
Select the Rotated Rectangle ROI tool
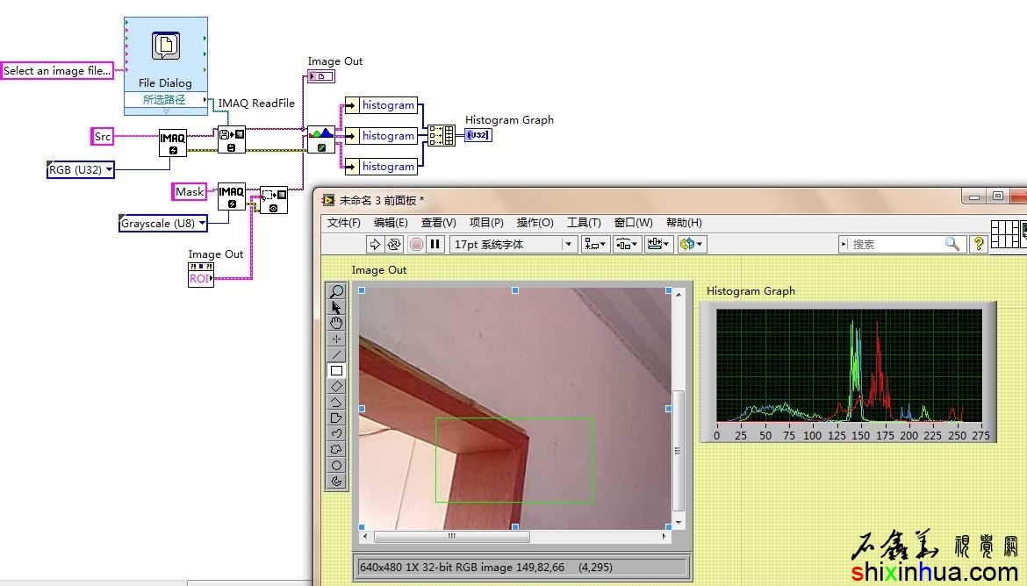336,386
